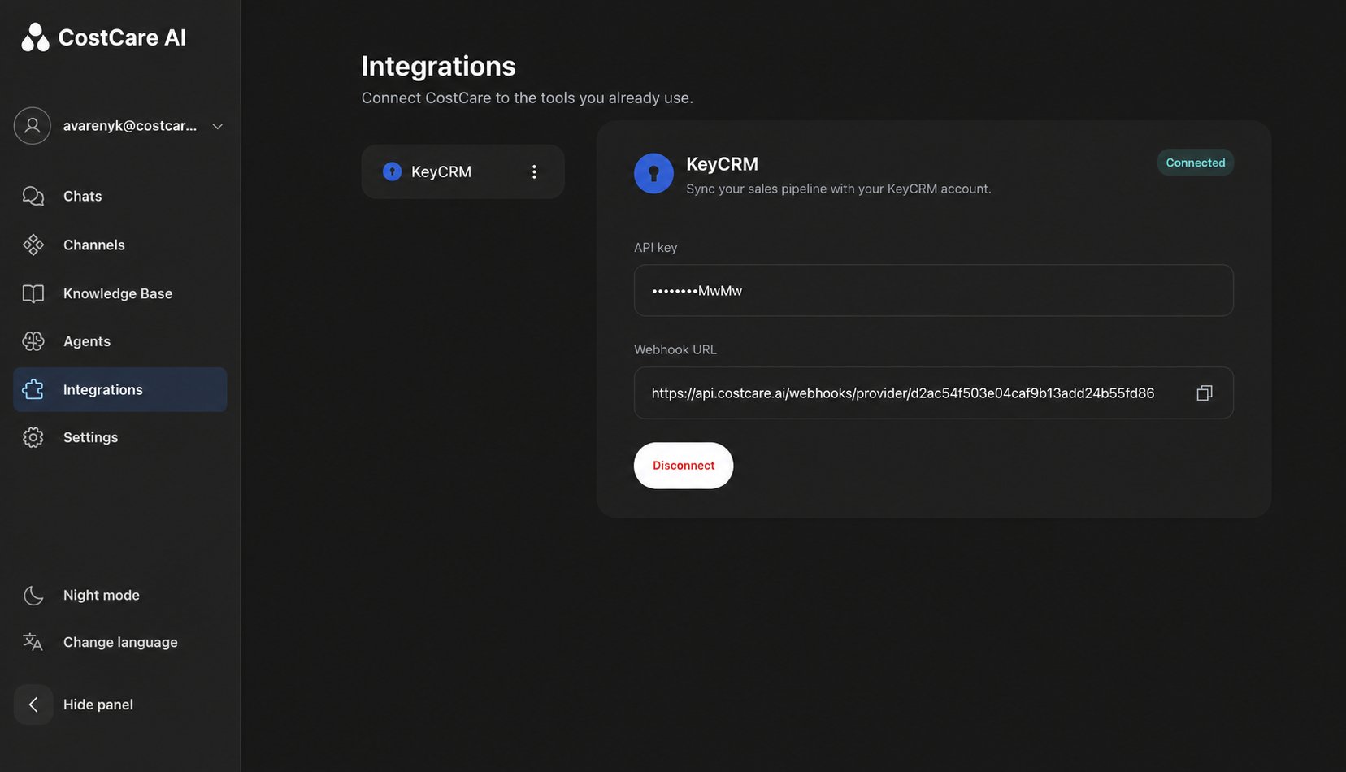Click the user avatar icon
The image size is (1346, 772).
[x=33, y=126]
